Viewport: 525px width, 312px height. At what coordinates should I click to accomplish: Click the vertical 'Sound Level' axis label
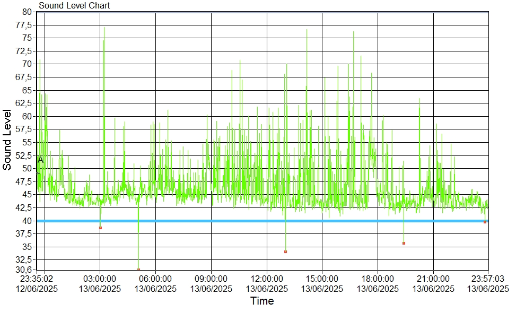coord(7,140)
